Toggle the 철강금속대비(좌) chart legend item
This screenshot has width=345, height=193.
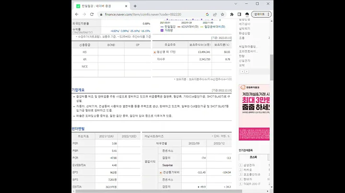pyautogui.click(x=213, y=27)
